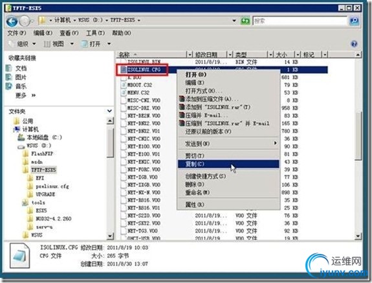372x283 pixels.
Task: Choose 压缩并 E-mail in context menu
Action: 228,115
